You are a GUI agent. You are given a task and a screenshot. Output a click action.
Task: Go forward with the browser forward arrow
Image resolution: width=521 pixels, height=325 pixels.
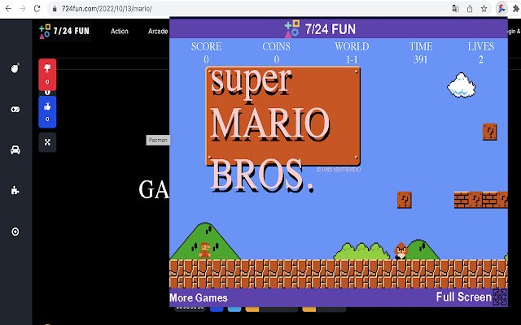(23, 9)
